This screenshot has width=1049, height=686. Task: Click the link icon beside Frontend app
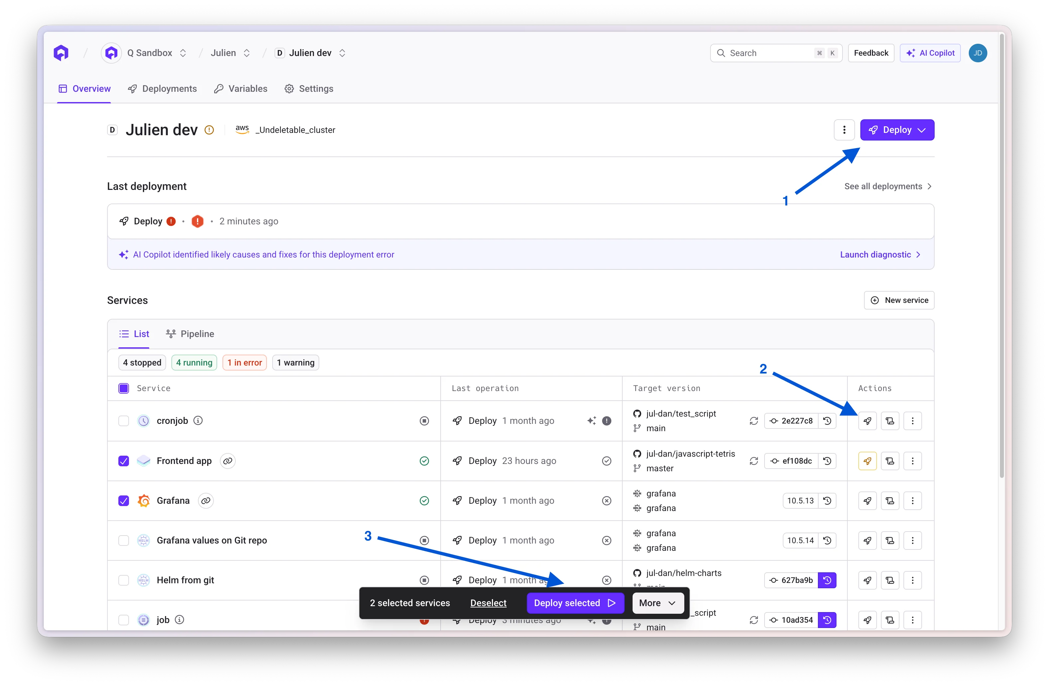(x=227, y=461)
